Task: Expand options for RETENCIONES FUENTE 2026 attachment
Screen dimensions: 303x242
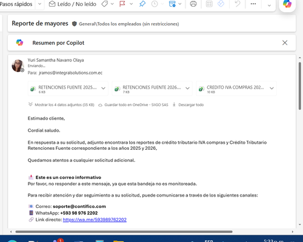Action: pos(187,88)
